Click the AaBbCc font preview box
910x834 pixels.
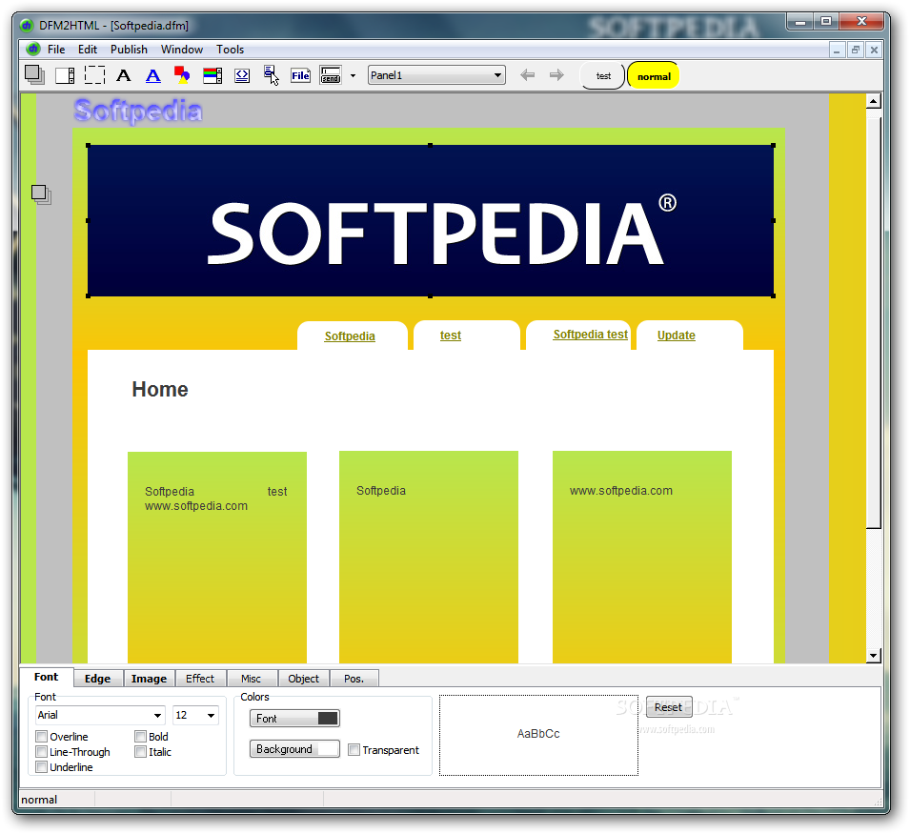tap(538, 735)
